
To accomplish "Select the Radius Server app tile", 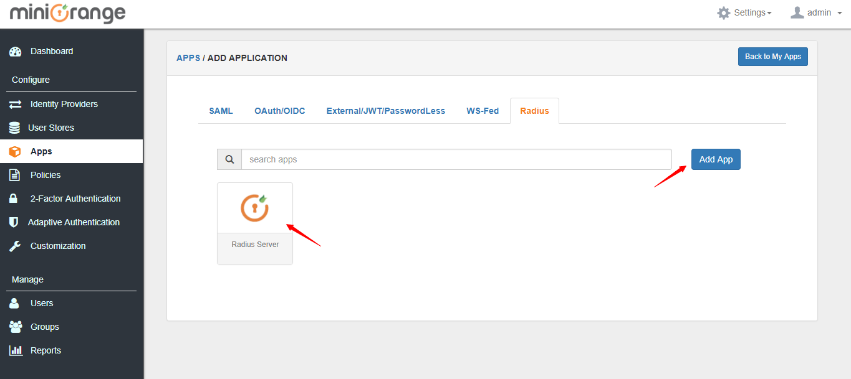I will (x=255, y=223).
